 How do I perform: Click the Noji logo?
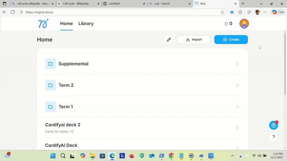(43, 24)
